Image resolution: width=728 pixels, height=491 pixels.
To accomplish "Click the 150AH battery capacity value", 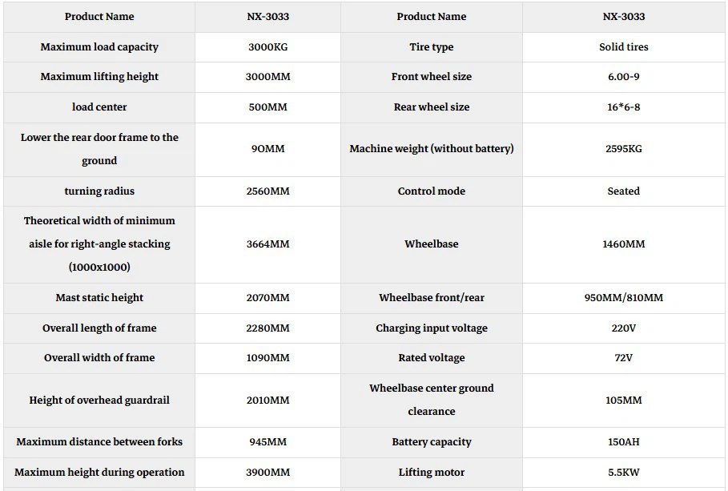I will (x=623, y=442).
